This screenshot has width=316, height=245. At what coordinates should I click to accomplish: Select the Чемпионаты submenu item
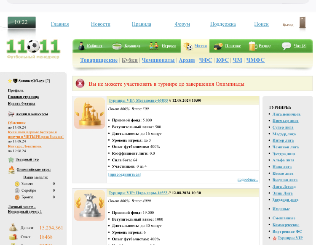tap(158, 60)
